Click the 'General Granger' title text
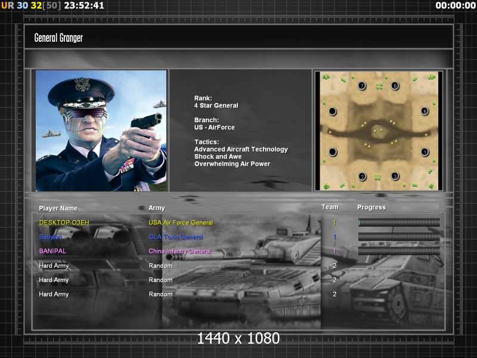Image resolution: width=477 pixels, height=358 pixels. click(x=58, y=38)
